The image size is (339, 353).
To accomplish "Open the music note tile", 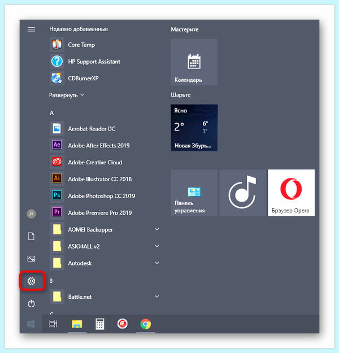I will [242, 193].
